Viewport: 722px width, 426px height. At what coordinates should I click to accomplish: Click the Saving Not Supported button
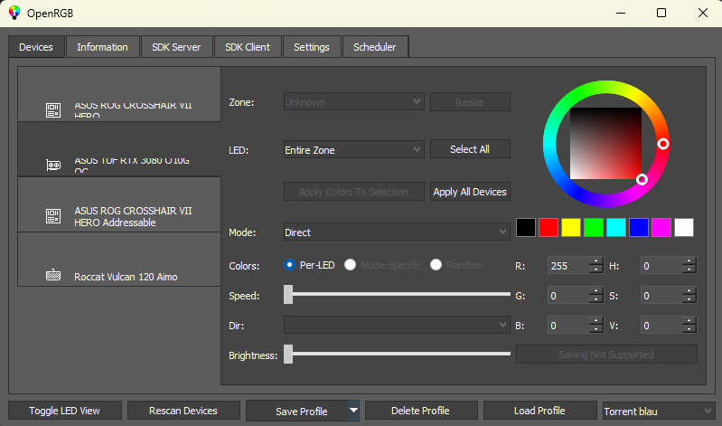point(606,354)
